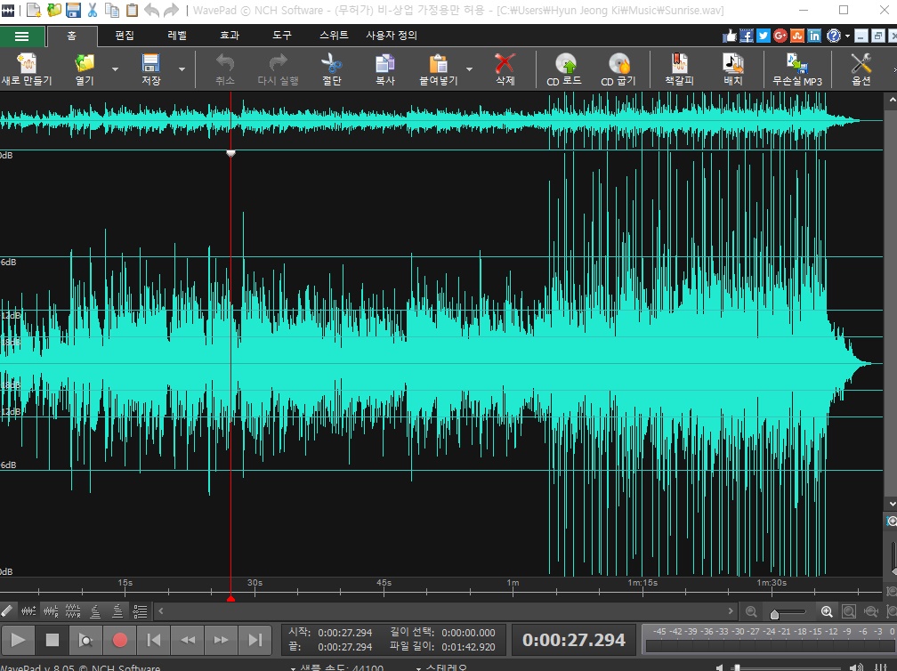The width and height of the screenshot is (897, 671).
Task: Switch to the 사용자 정의 tab
Action: pyautogui.click(x=392, y=36)
